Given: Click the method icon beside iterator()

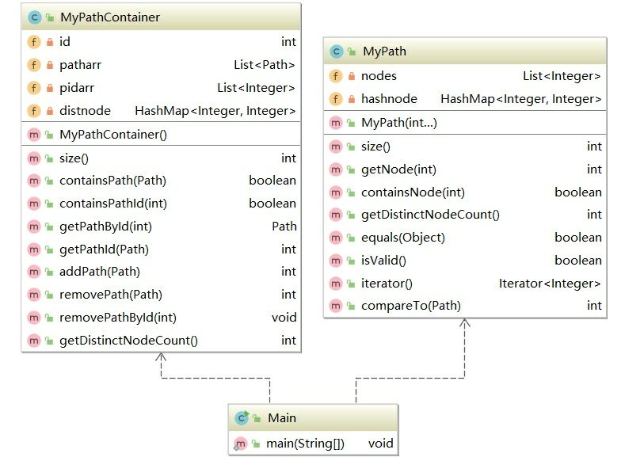Looking at the screenshot, I should pyautogui.click(x=336, y=283).
